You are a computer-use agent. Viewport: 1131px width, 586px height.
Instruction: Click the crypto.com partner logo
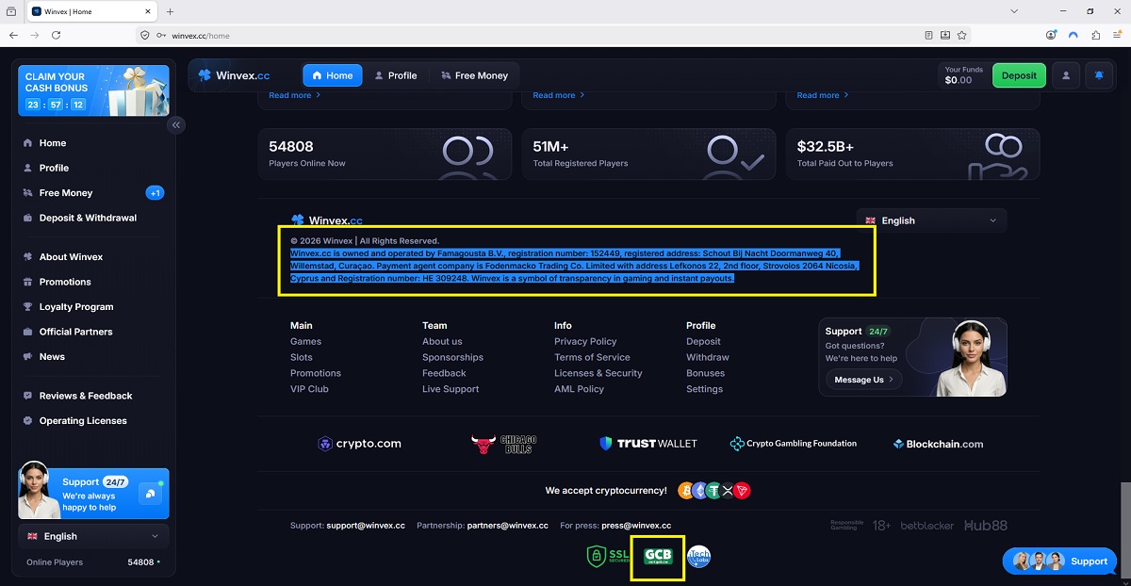[x=360, y=444]
